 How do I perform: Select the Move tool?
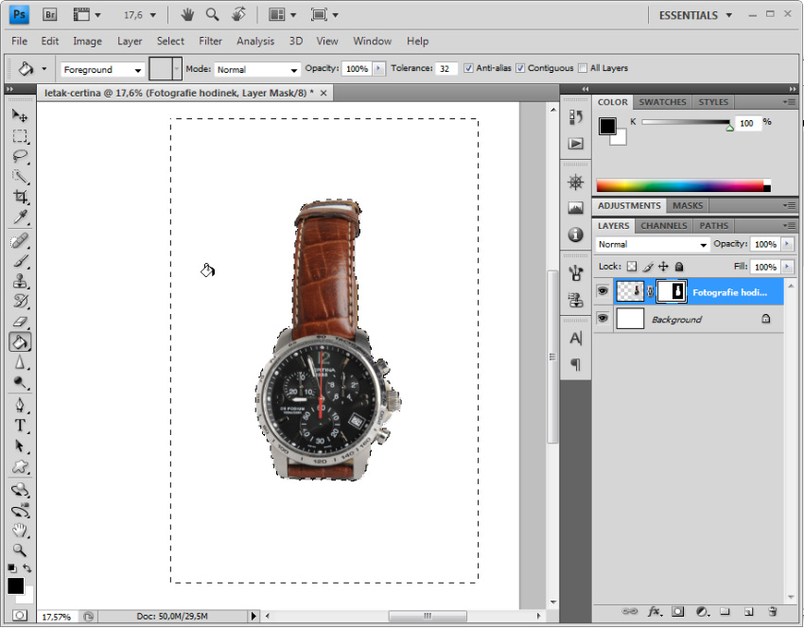coord(20,114)
